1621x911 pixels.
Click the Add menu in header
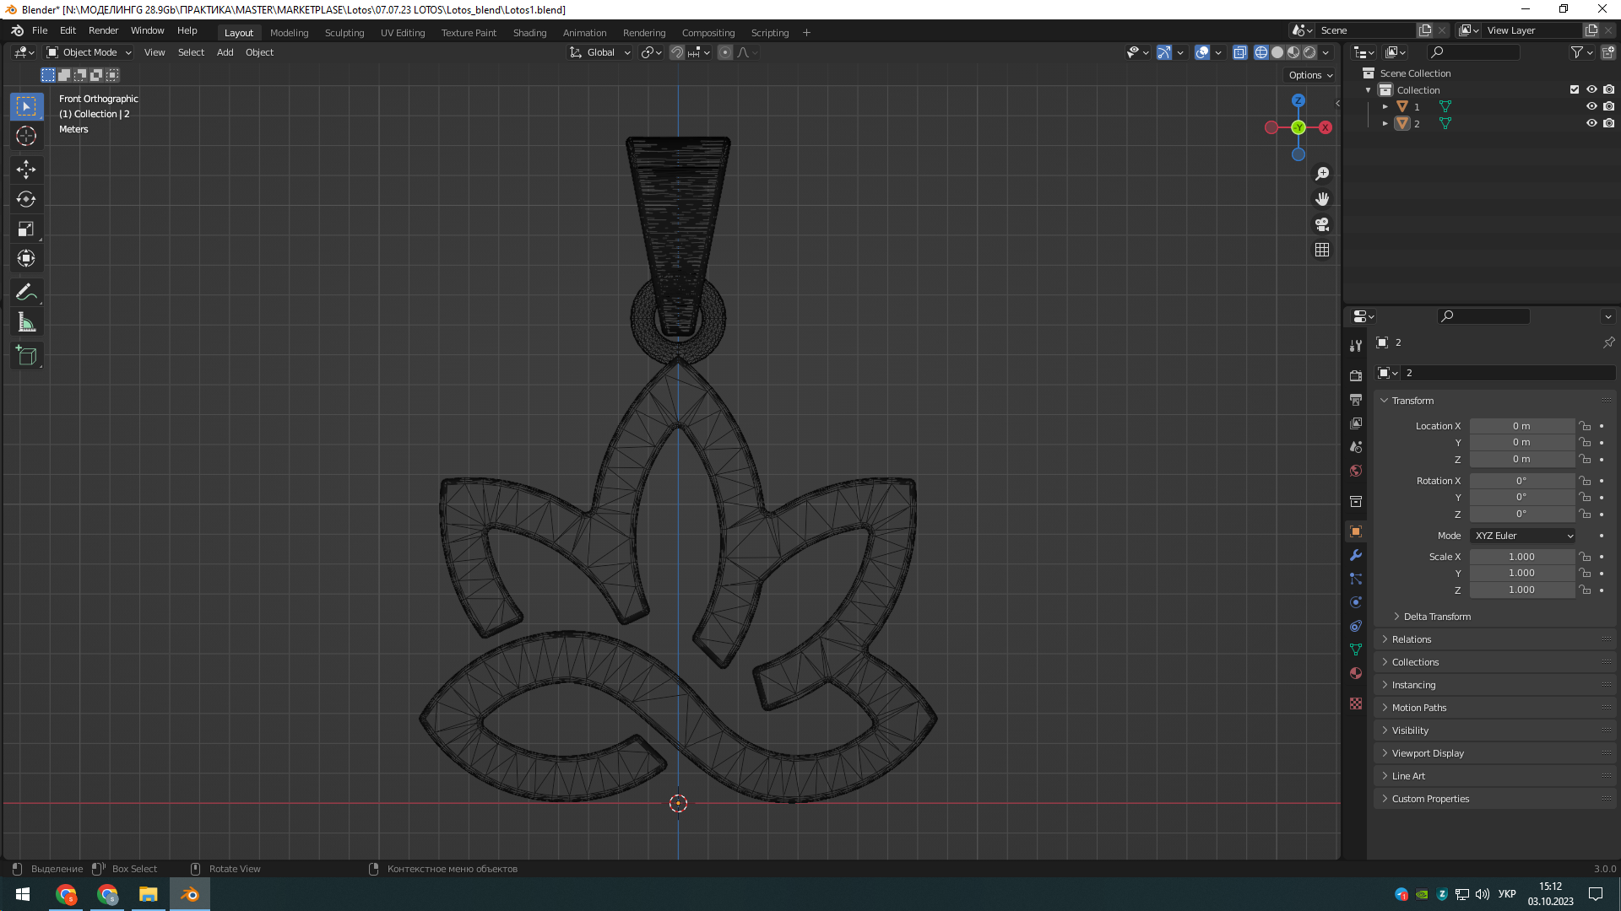(224, 51)
